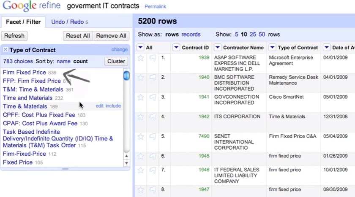355x197 pixels.
Task: Sort facet choices by name
Action: point(63,61)
